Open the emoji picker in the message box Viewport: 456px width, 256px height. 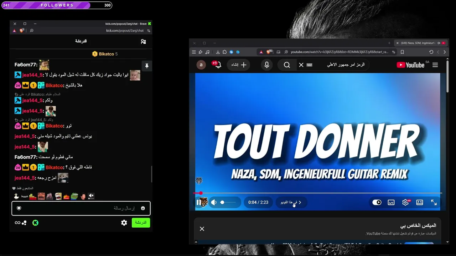tap(143, 208)
